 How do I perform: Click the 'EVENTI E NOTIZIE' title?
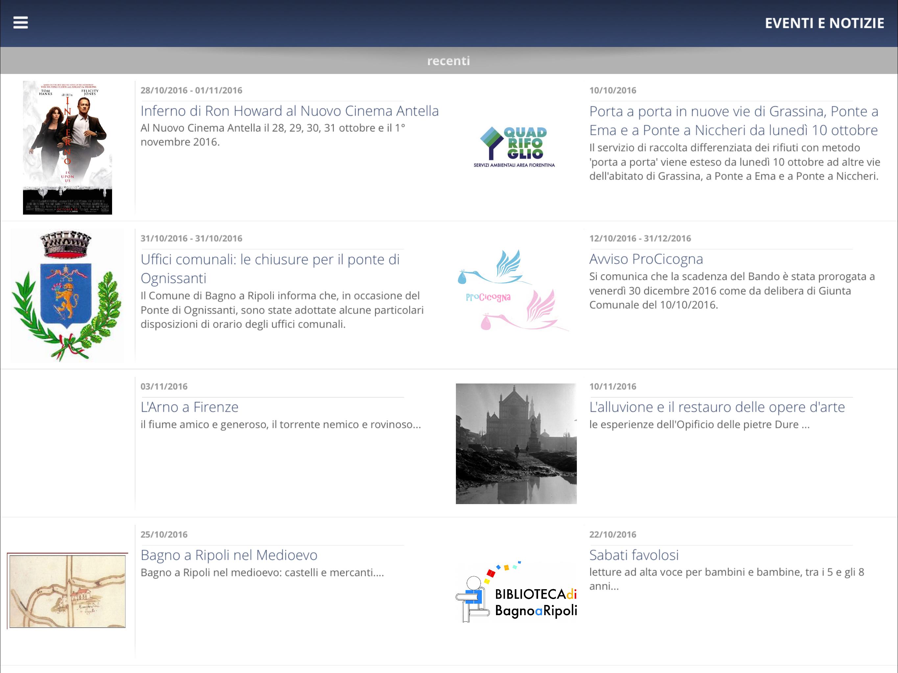click(824, 23)
